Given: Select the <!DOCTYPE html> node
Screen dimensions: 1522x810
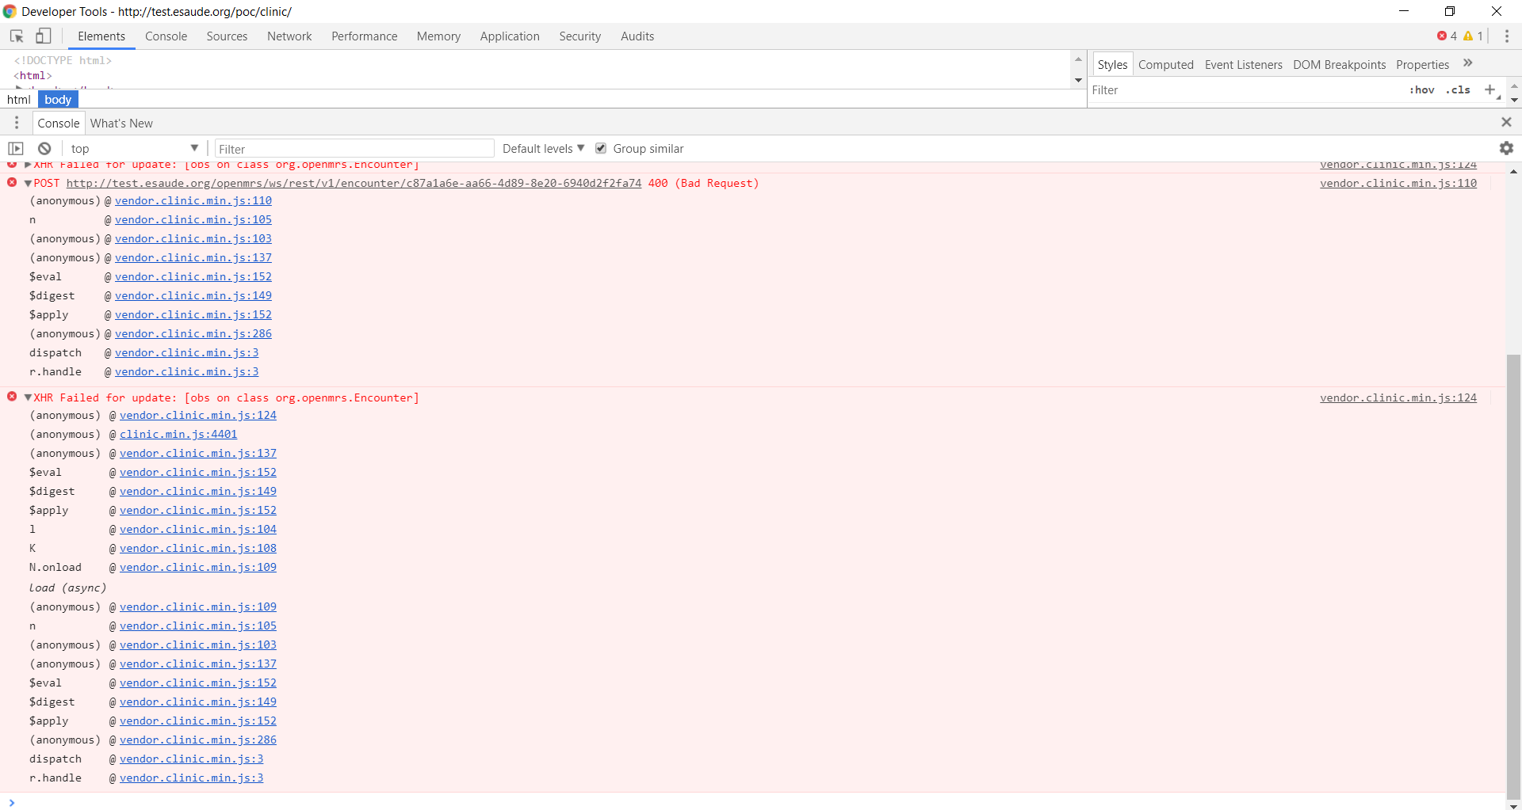Looking at the screenshot, I should coord(63,61).
